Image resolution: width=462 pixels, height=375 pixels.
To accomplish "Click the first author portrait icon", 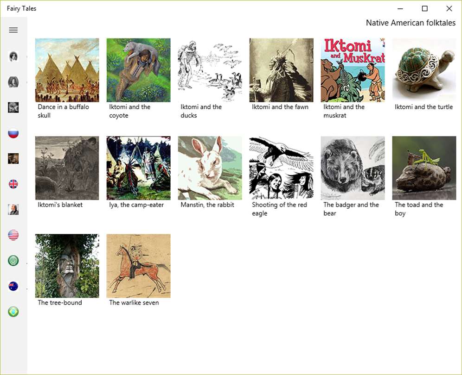I will coord(13,56).
